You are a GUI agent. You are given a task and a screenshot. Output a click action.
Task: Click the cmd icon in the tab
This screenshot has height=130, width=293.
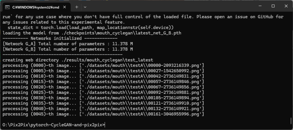(7, 7)
